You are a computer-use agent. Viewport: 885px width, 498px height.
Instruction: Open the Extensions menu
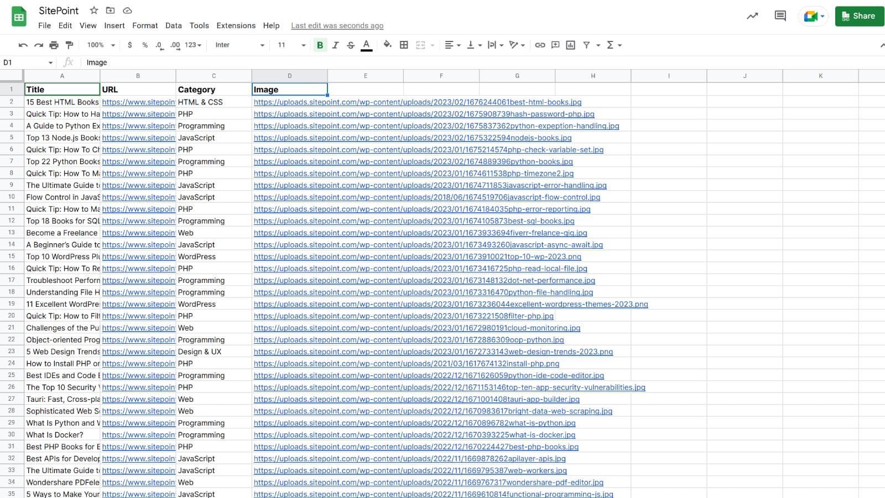236,25
